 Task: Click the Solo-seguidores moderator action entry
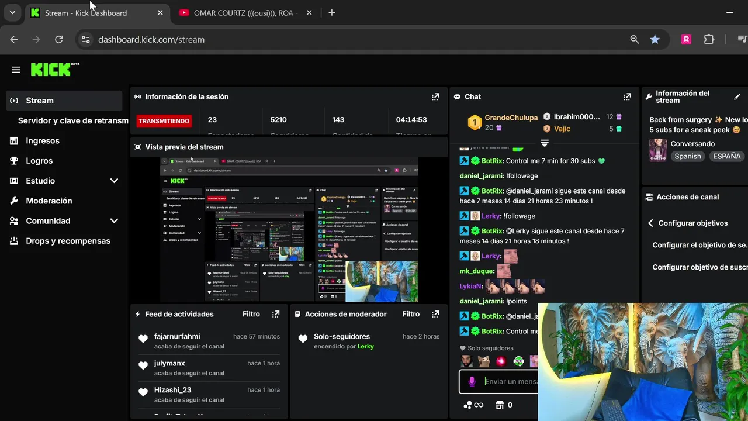(x=368, y=341)
